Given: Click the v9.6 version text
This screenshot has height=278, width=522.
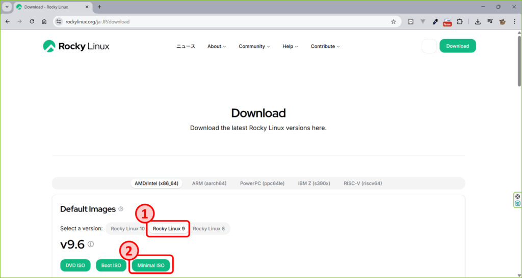Looking at the screenshot, I should [72, 244].
